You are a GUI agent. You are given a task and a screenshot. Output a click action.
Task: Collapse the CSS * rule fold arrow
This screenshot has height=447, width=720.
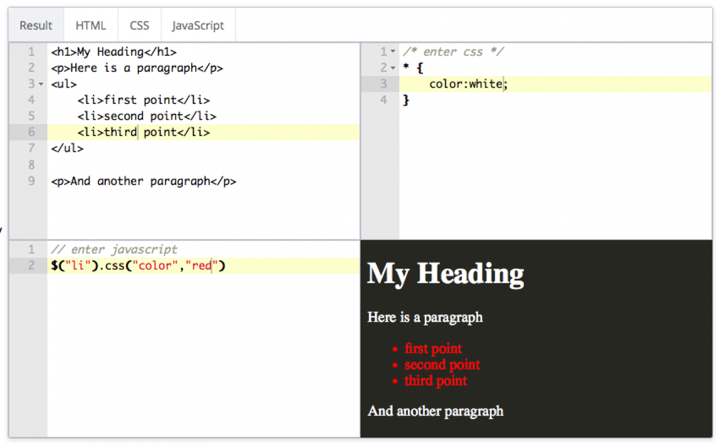tap(393, 68)
